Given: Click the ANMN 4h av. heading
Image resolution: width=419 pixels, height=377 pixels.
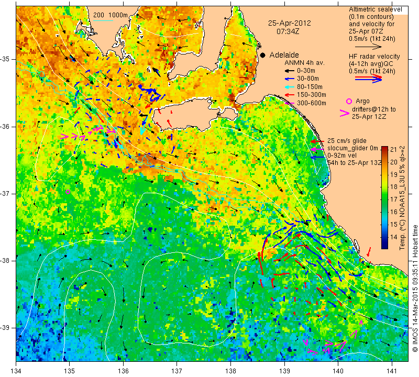Looking at the screenshot, I should pos(304,63).
